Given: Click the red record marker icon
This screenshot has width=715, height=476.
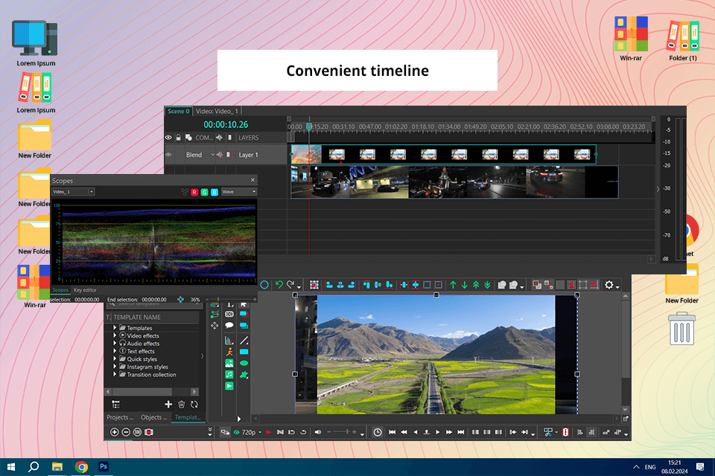Looking at the screenshot, I should coord(565,432).
